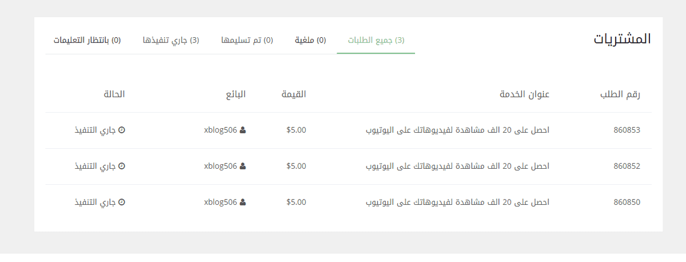This screenshot has height=262, width=686.
Task: Select the تم تسليمها tab
Action: pyautogui.click(x=247, y=40)
